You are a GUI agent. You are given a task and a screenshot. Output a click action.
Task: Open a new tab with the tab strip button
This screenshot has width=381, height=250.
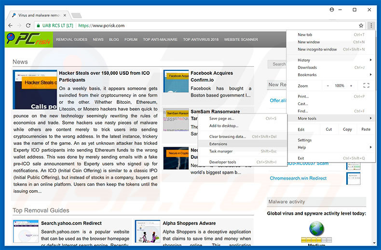click(77, 15)
